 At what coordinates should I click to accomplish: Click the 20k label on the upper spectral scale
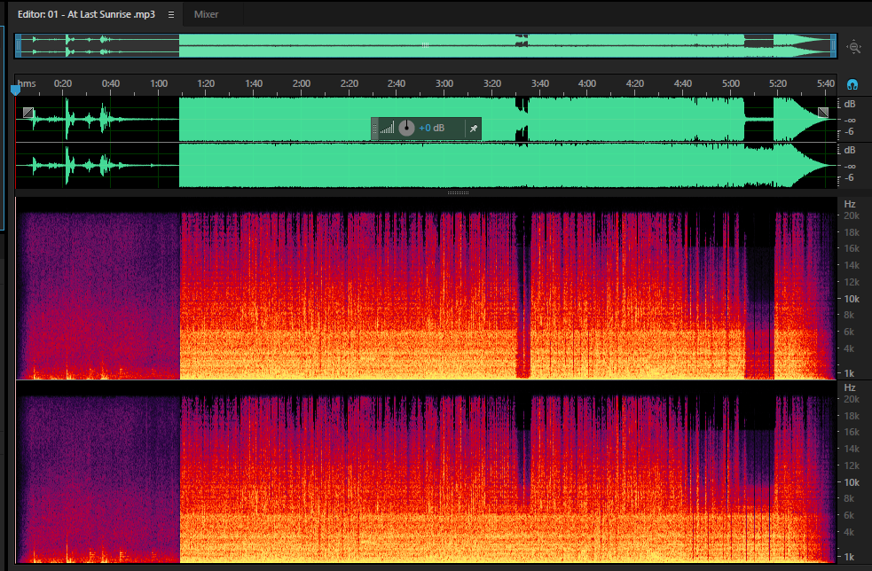[x=852, y=215]
